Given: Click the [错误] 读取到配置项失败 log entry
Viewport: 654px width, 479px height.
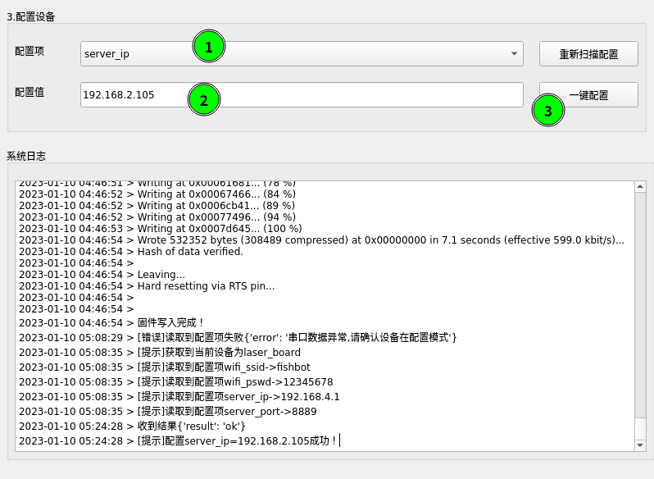Looking at the screenshot, I should [238, 338].
